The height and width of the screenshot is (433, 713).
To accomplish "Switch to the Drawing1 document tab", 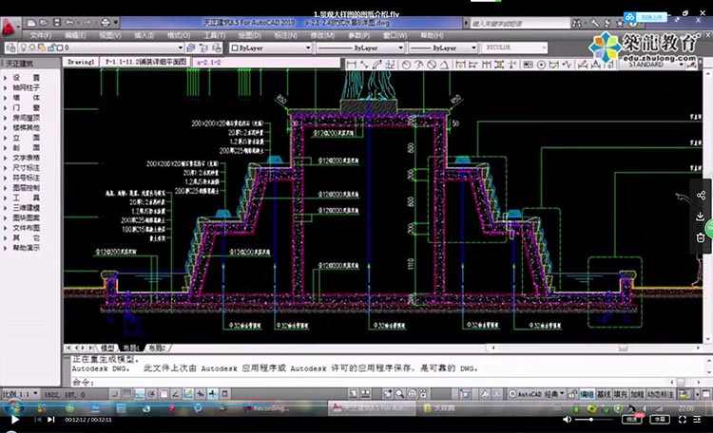I will tap(82, 61).
